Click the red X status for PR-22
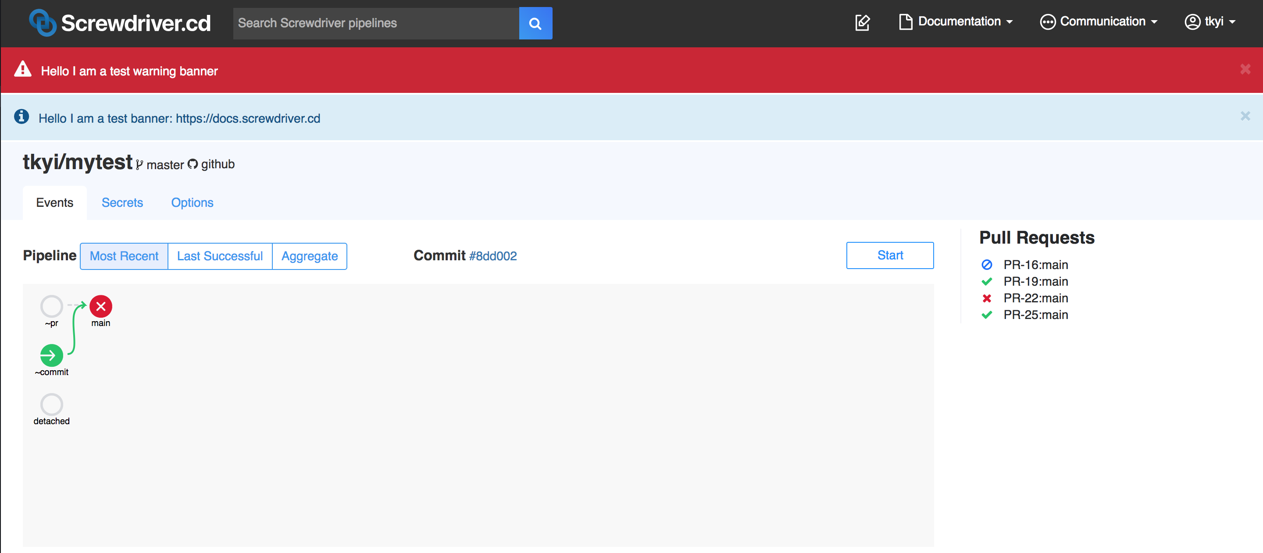 coord(987,298)
